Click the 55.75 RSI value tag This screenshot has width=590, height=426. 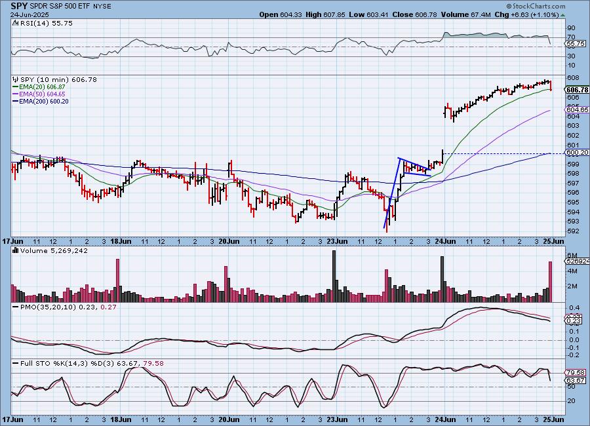(x=574, y=44)
